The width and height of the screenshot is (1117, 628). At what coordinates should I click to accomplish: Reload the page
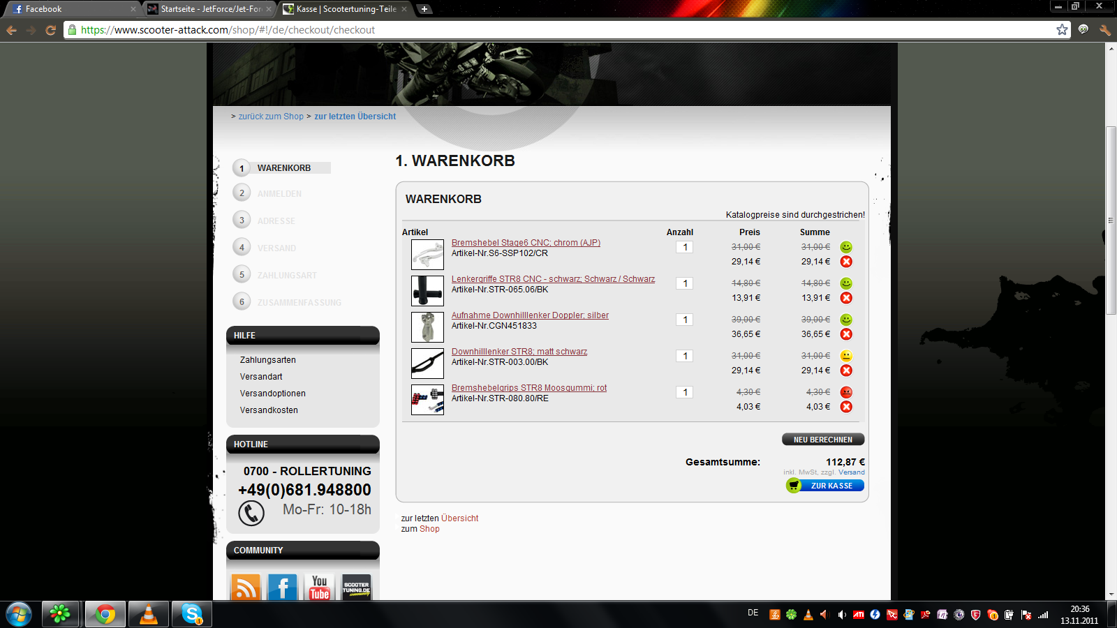(50, 30)
